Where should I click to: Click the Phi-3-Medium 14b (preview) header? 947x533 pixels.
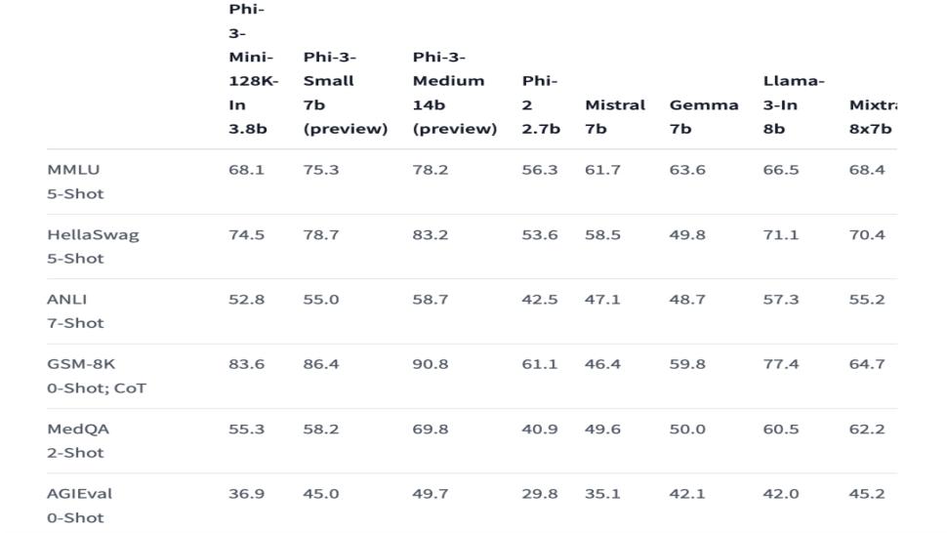454,93
